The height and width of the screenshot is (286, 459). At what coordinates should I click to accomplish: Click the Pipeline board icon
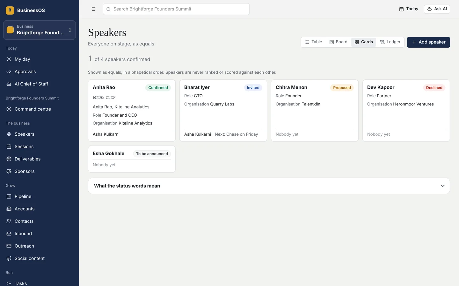pyautogui.click(x=9, y=196)
